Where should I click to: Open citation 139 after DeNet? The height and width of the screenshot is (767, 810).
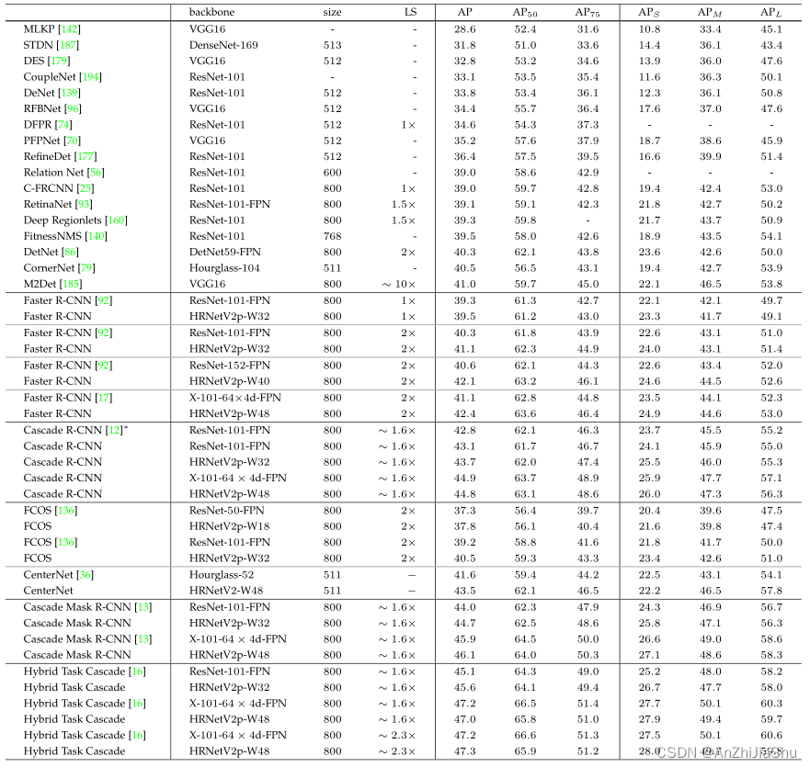69,93
